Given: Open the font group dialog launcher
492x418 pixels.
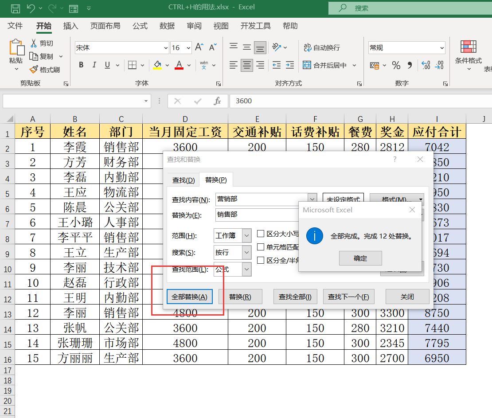Looking at the screenshot, I should pos(219,83).
